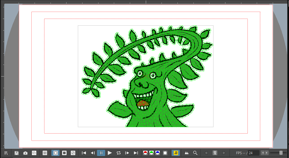Click the plant monster's left eye
The height and width of the screenshot is (158, 289).
(x=140, y=74)
